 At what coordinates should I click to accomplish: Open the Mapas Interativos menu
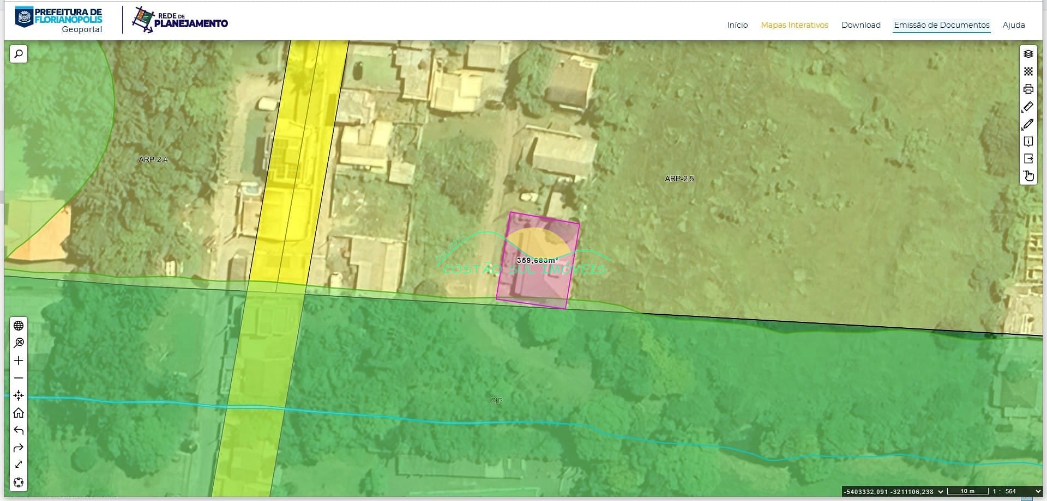tap(794, 25)
